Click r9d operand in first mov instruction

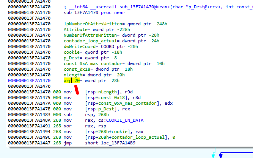click(129, 92)
